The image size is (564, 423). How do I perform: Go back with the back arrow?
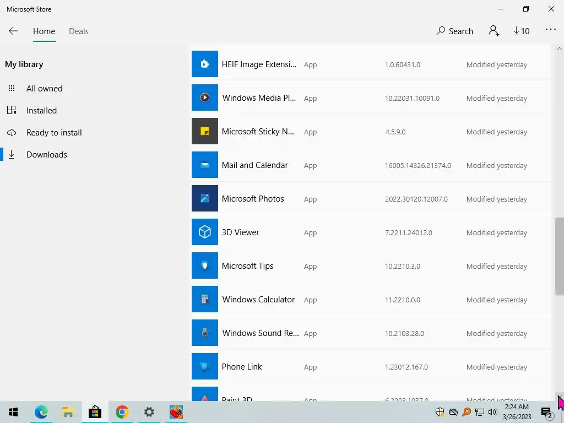pyautogui.click(x=13, y=31)
